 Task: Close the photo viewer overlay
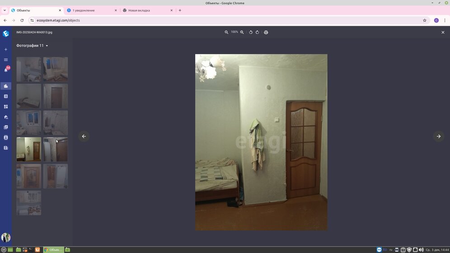point(443,33)
